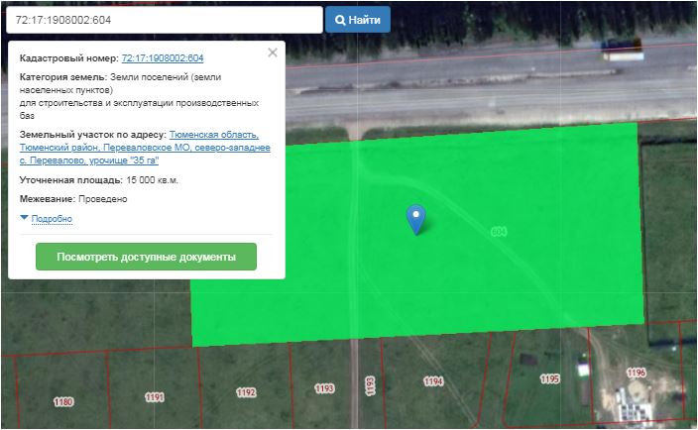Click the blue map pin marker

click(417, 218)
